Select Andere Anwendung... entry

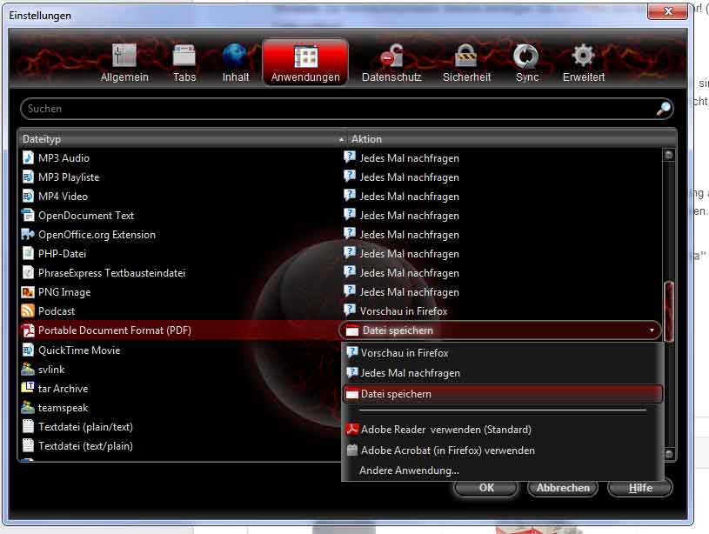(x=409, y=471)
